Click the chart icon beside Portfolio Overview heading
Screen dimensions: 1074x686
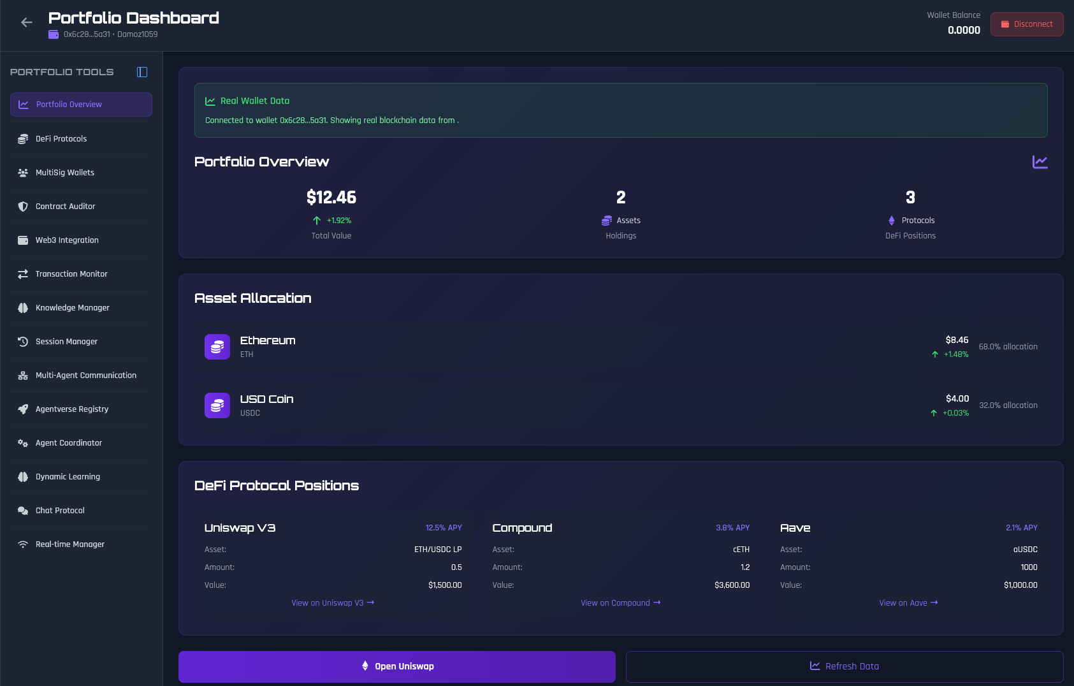1040,162
